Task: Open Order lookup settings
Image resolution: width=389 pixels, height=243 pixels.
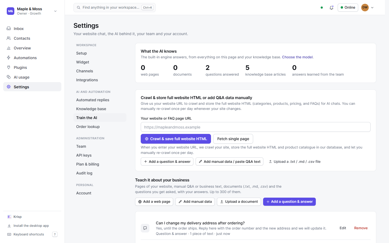Action: 100,127
